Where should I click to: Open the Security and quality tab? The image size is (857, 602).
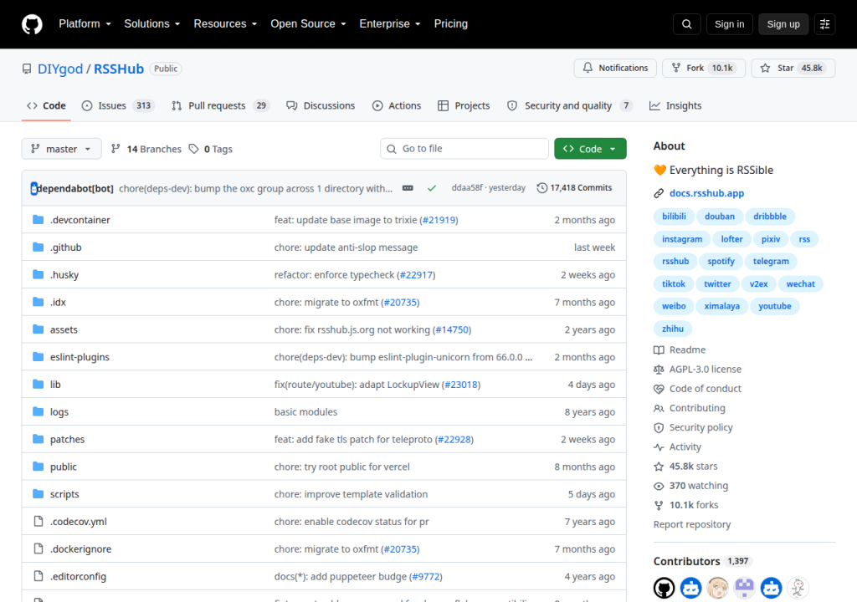tap(569, 105)
